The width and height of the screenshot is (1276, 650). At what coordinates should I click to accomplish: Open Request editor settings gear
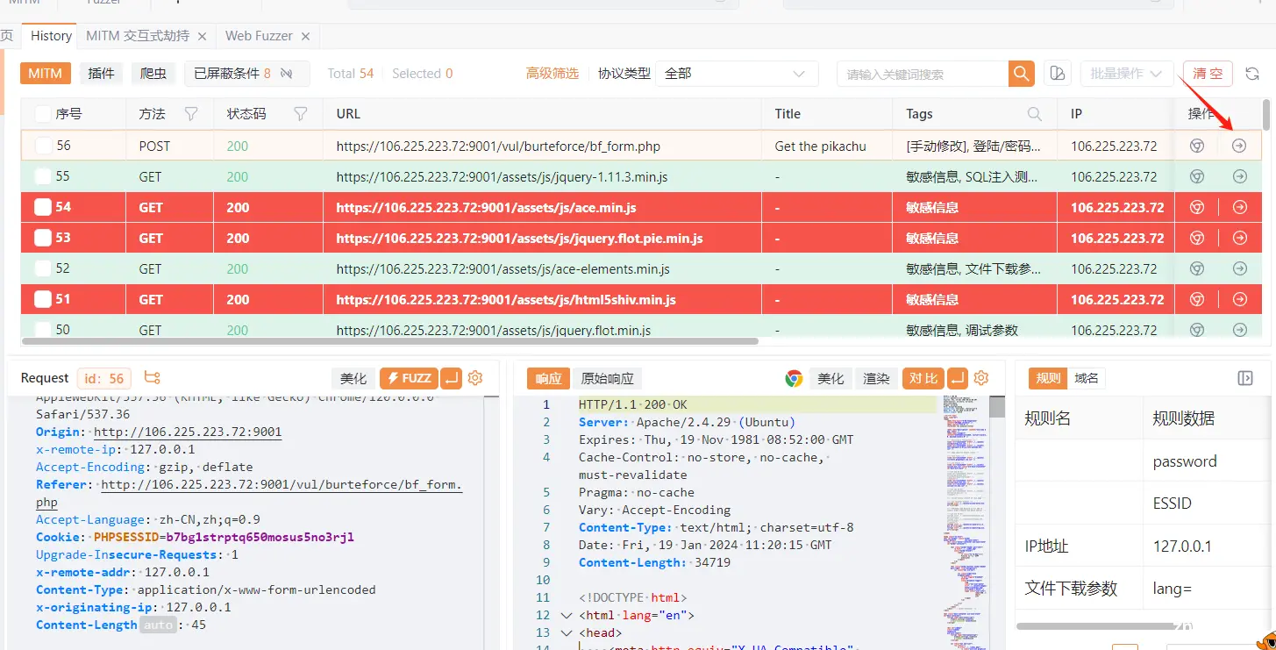point(475,378)
